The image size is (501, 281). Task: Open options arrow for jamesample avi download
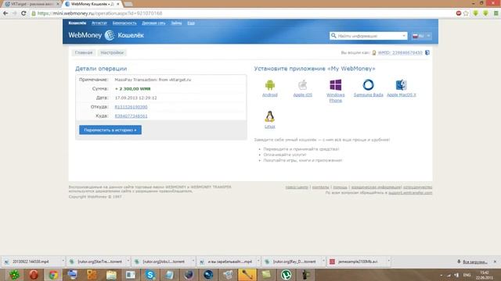(x=388, y=261)
